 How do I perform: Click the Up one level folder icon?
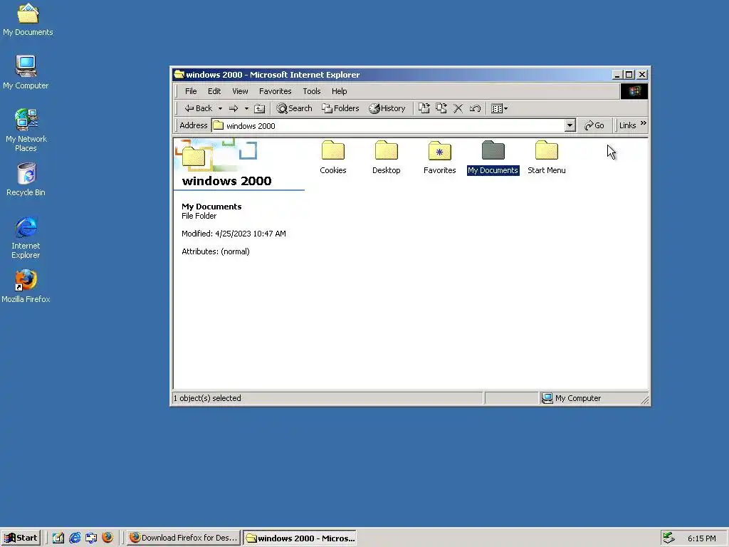(259, 108)
